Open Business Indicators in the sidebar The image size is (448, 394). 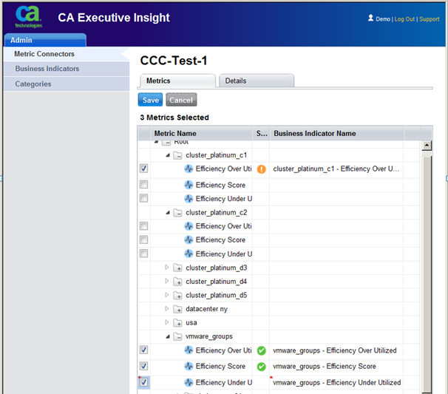click(x=67, y=69)
